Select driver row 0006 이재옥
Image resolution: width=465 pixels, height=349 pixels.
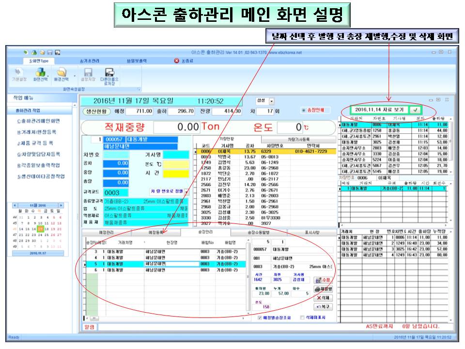point(266,151)
